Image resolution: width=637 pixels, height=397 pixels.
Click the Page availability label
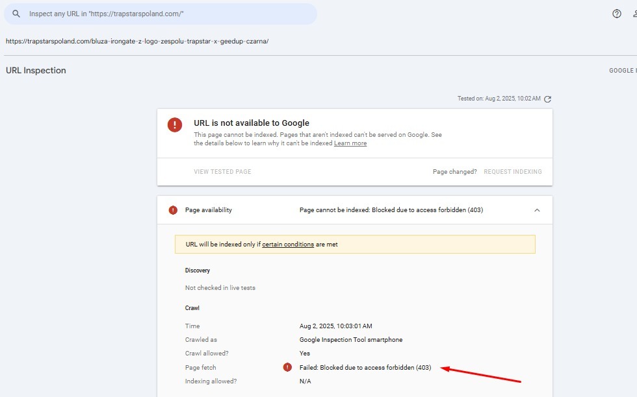click(x=209, y=210)
